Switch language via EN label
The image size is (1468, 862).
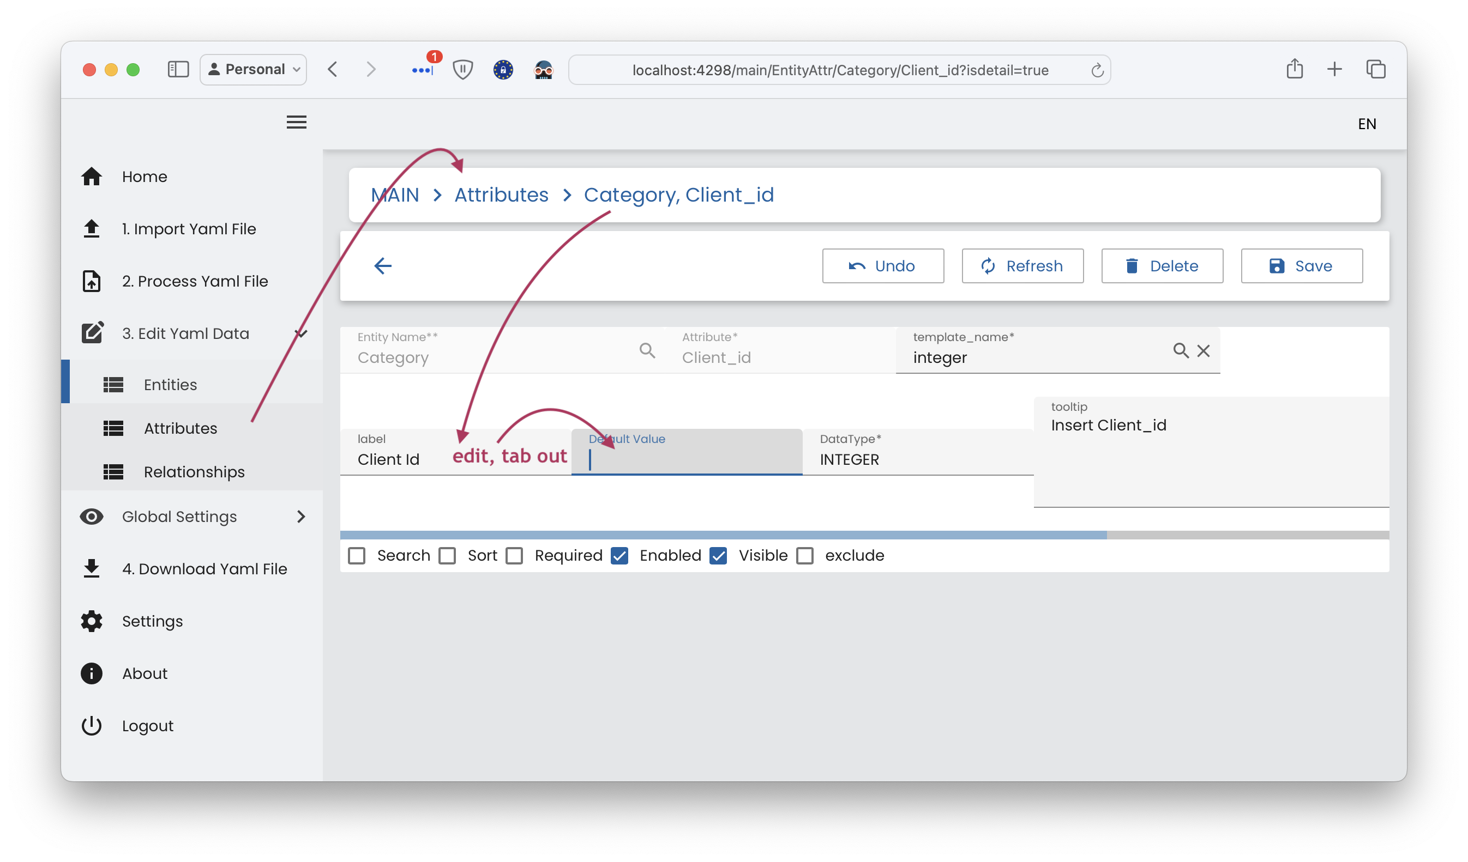pyautogui.click(x=1367, y=124)
